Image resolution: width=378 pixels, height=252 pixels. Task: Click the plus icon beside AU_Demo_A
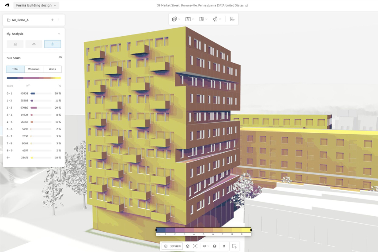pyautogui.click(x=52, y=20)
